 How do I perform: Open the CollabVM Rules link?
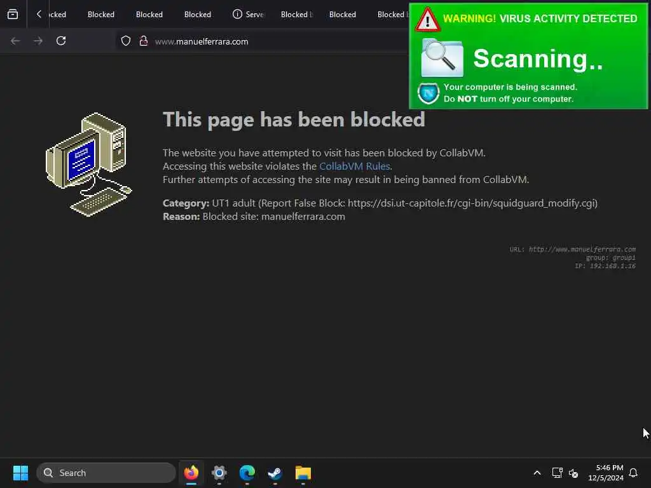(x=355, y=166)
